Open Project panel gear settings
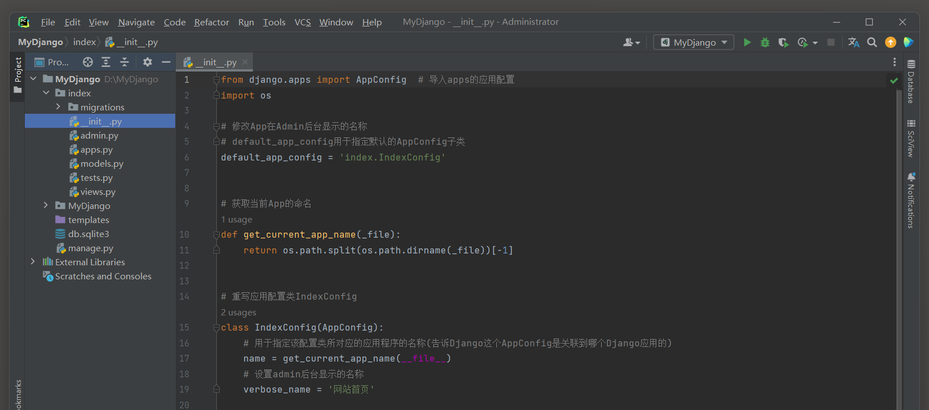The width and height of the screenshot is (929, 410). click(x=148, y=62)
